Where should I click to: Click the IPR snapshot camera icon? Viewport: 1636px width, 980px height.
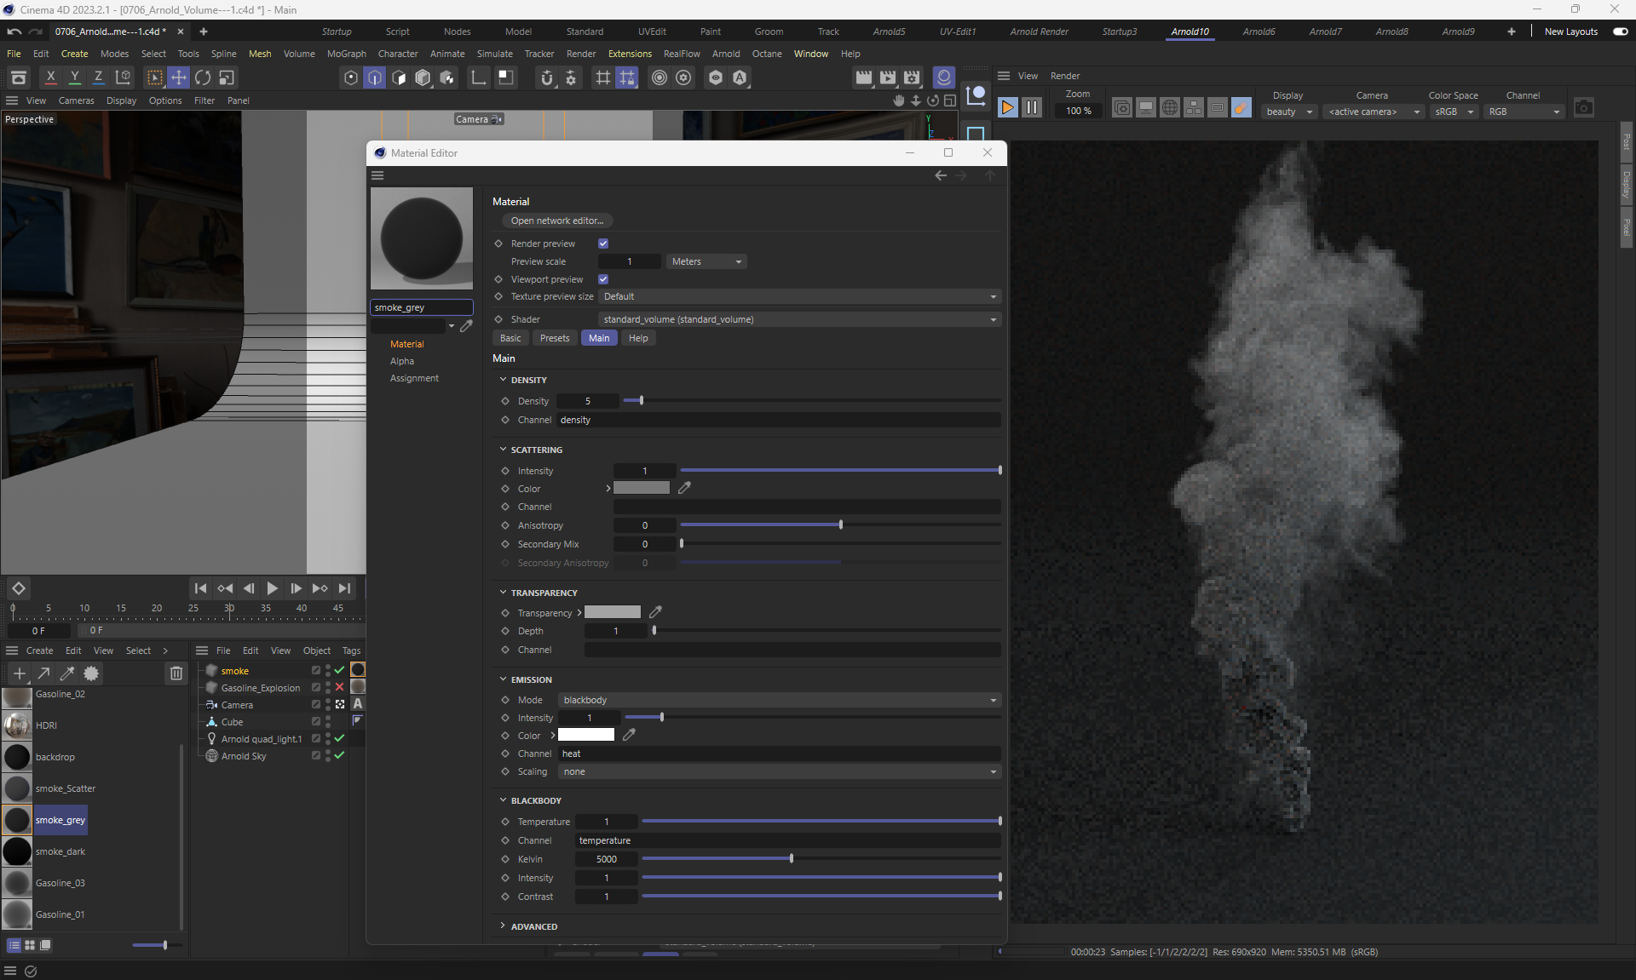pos(1583,107)
